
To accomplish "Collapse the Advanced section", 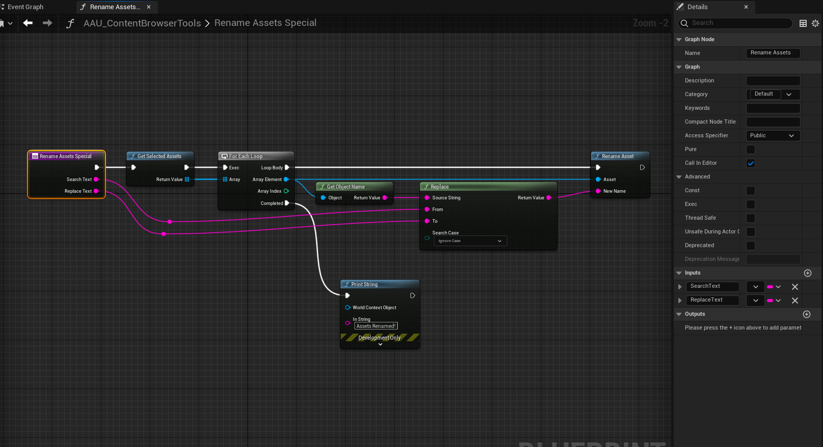I will [x=679, y=176].
